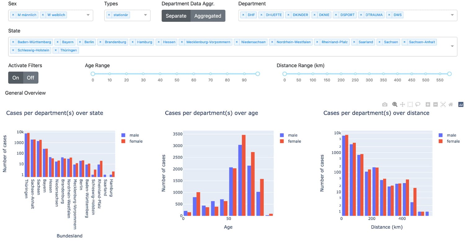
Task: Click Distance Range left slider handle
Action: (285, 74)
